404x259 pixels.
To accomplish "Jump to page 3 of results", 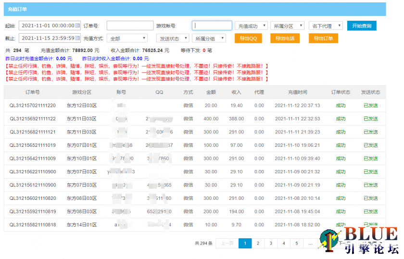I will (x=271, y=244).
